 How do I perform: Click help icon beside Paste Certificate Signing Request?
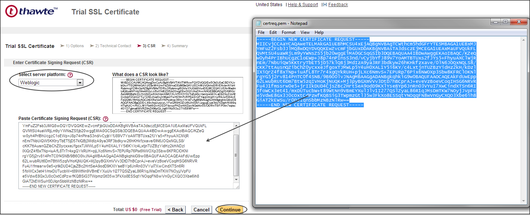click(x=105, y=118)
